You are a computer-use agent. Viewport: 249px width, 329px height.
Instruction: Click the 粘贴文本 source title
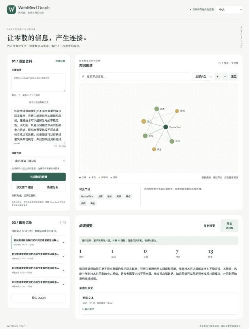88,298
